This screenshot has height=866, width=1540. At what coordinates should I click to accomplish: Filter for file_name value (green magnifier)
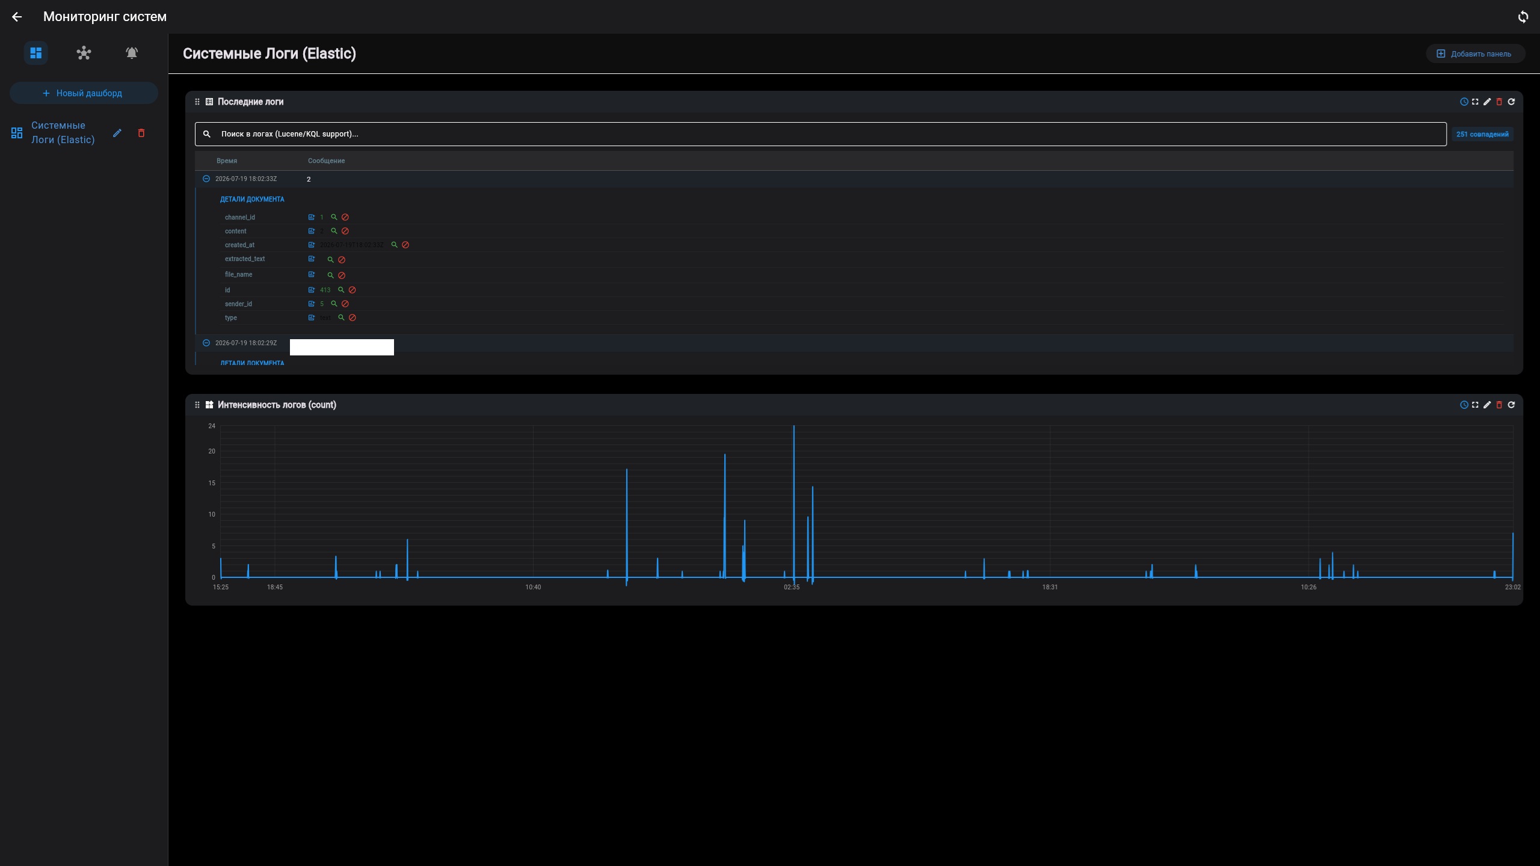point(330,275)
